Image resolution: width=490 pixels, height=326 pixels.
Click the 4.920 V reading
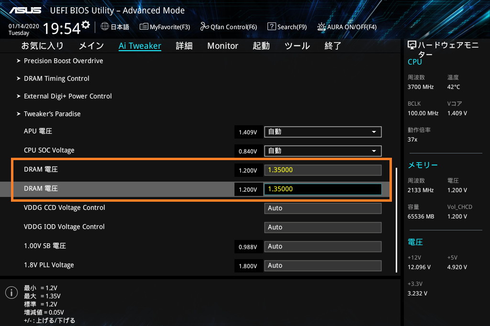(x=457, y=267)
